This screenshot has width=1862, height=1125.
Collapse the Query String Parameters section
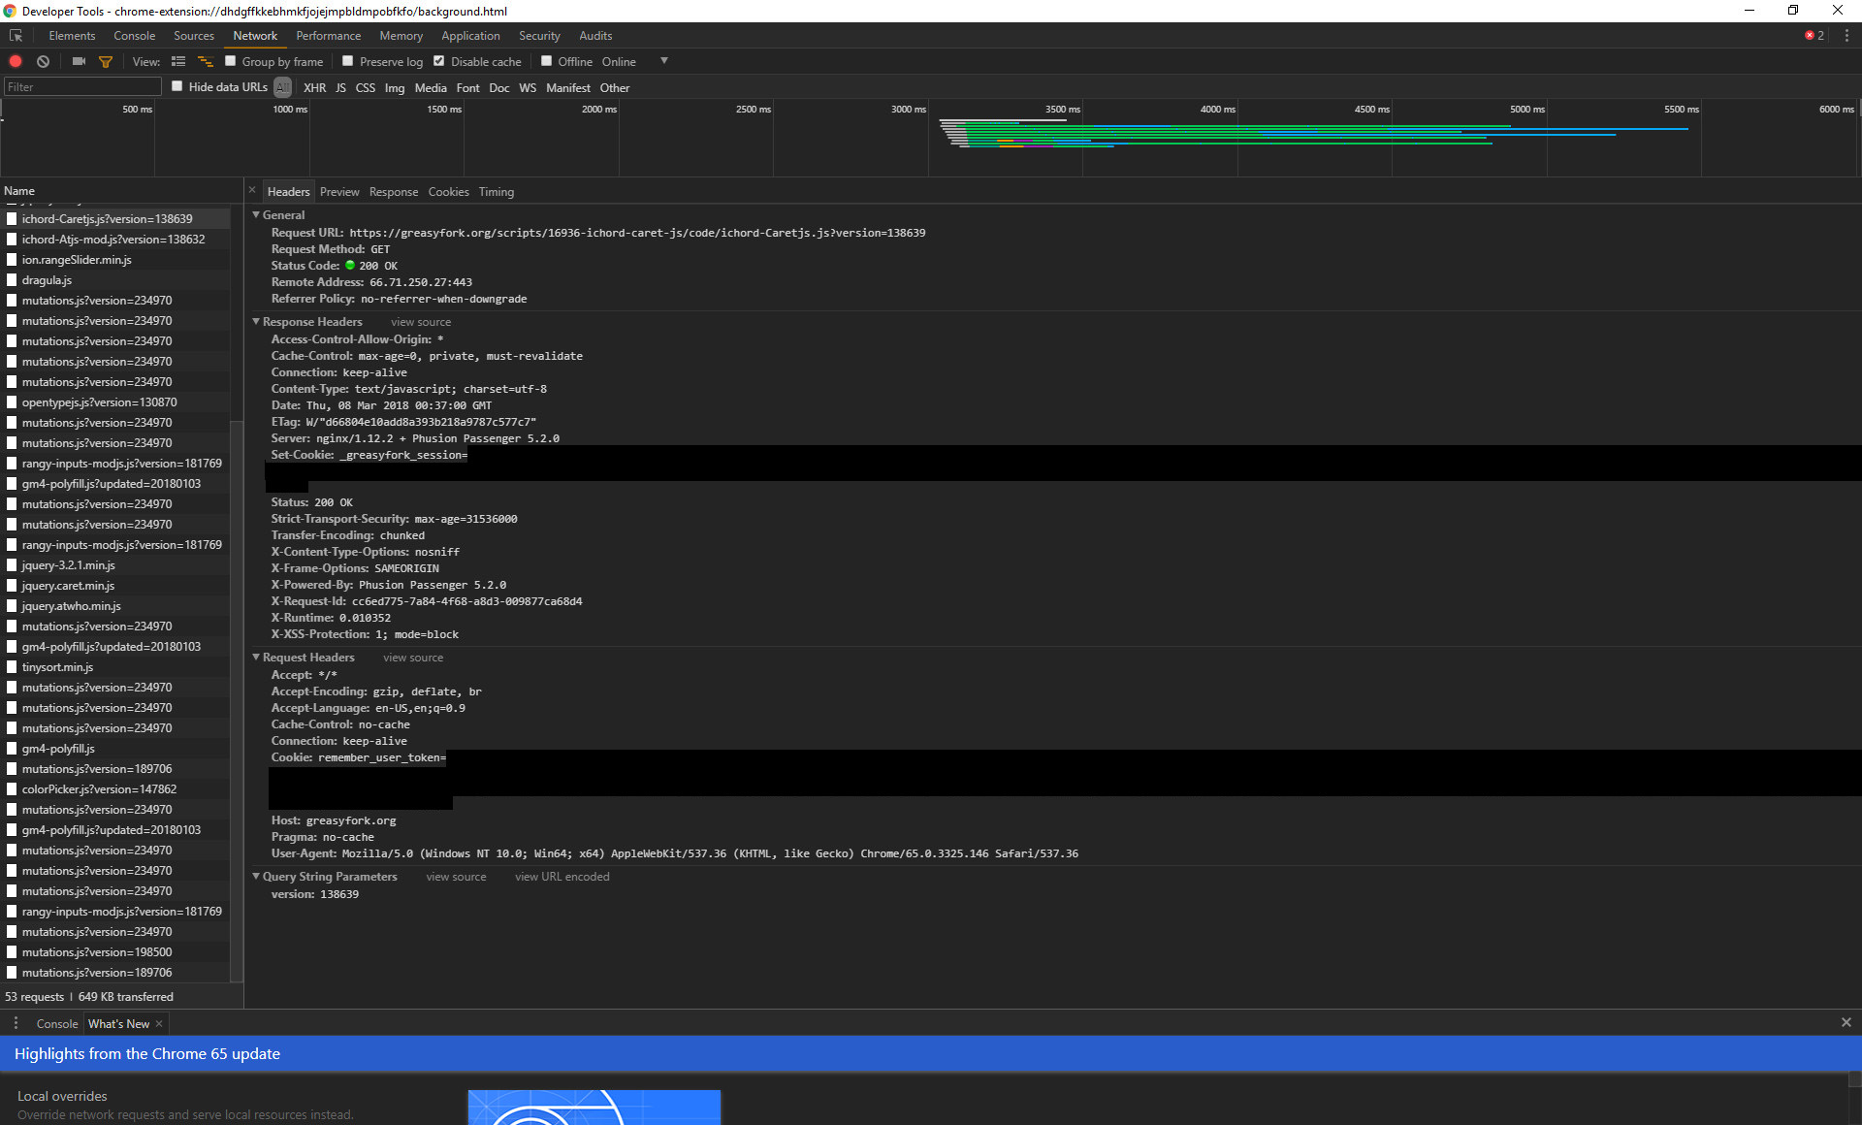pos(256,876)
